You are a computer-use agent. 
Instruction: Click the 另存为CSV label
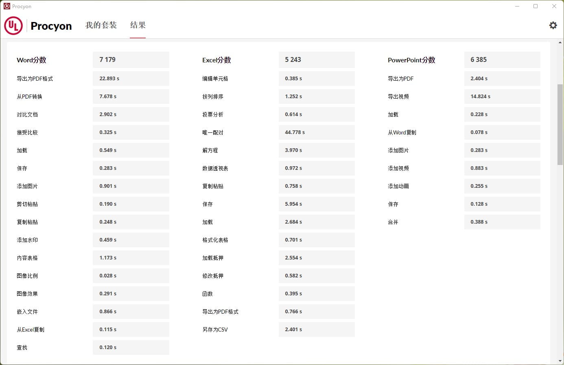pyautogui.click(x=215, y=330)
